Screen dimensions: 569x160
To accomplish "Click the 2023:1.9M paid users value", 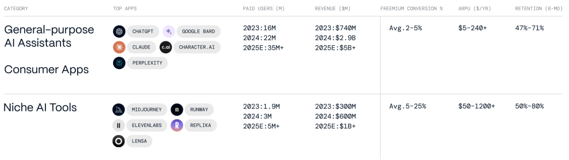I will pos(261,106).
